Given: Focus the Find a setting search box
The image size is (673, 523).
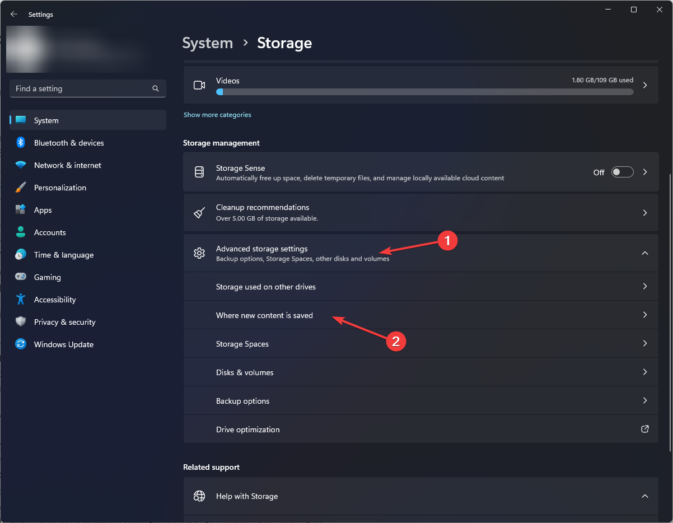Looking at the screenshot, I should tap(81, 88).
